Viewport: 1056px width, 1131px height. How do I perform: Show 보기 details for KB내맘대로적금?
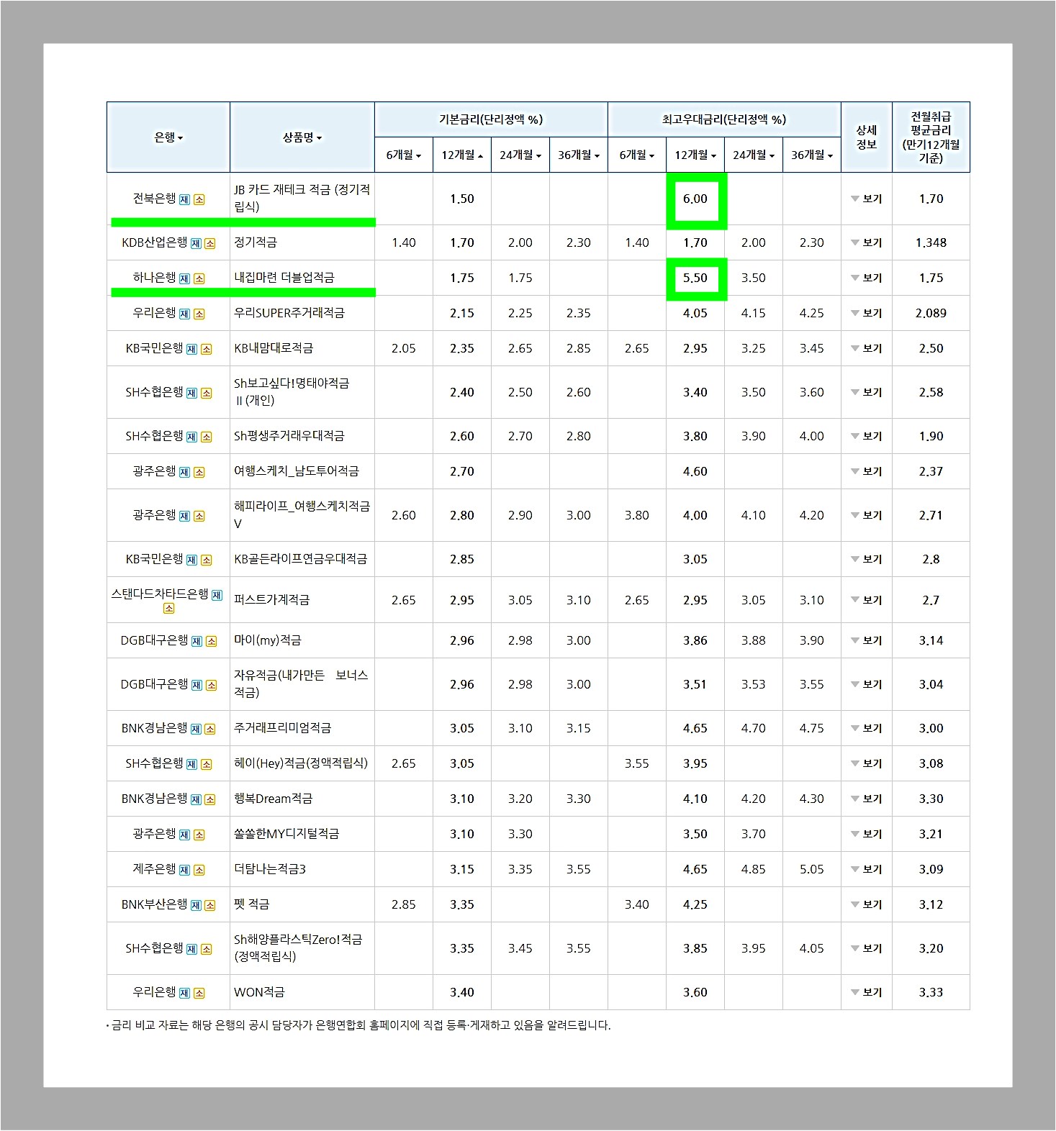pos(867,349)
